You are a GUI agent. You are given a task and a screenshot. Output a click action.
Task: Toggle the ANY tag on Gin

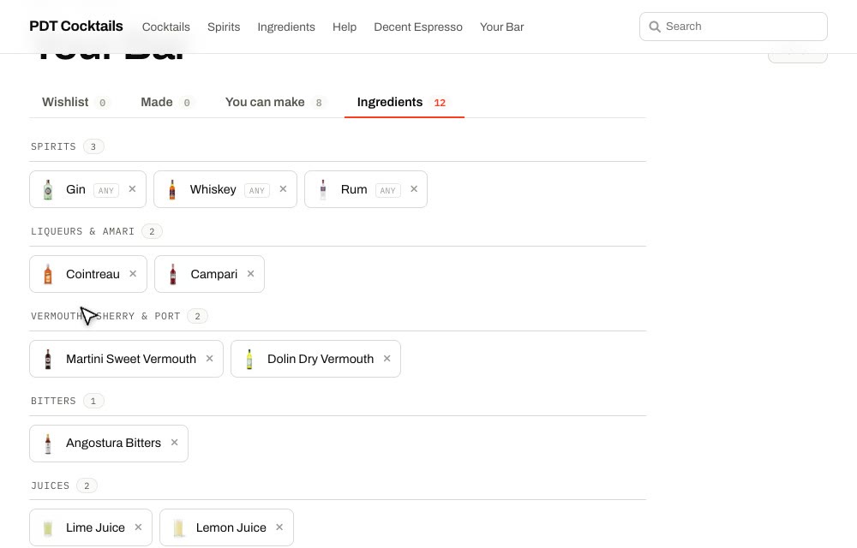106,190
